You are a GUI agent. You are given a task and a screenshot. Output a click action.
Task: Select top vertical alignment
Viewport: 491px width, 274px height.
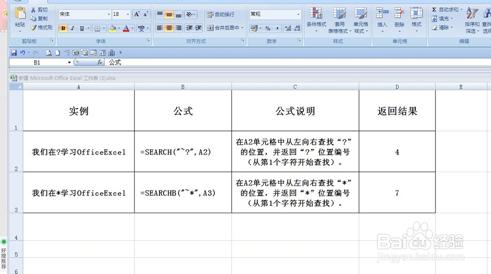pyautogui.click(x=160, y=14)
